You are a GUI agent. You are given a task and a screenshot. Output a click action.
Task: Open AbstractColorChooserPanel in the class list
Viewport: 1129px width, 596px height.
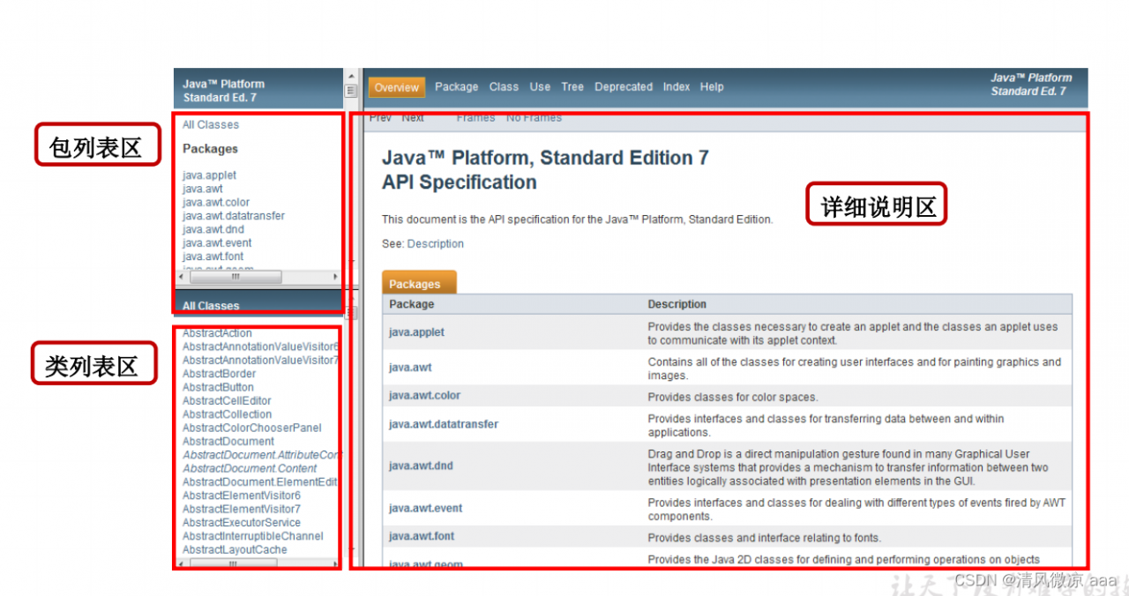(x=252, y=428)
